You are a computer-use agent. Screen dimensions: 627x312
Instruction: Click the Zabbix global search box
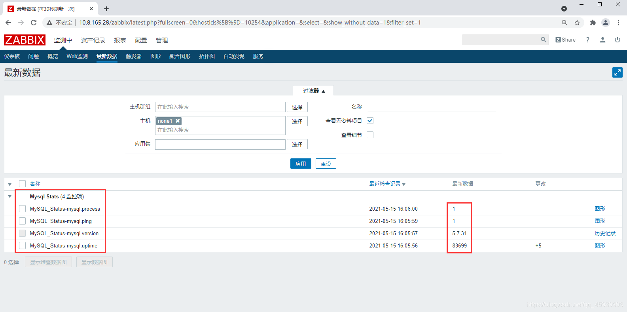(501, 40)
